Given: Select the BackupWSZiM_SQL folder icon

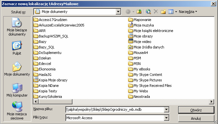Looking at the screenshot, I should coord(36,36).
